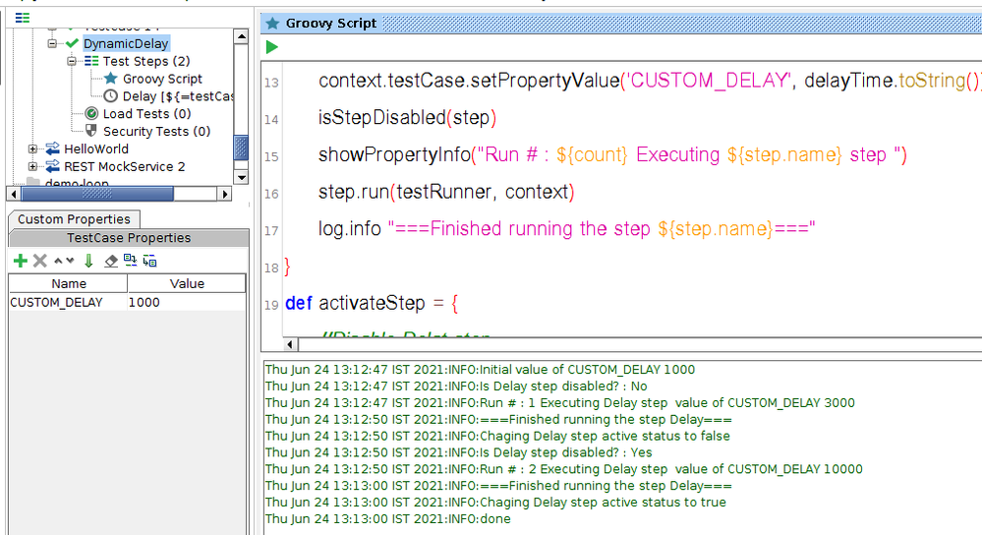982x535 pixels.
Task: Expand the REST MockService 2 node
Action: click(33, 167)
